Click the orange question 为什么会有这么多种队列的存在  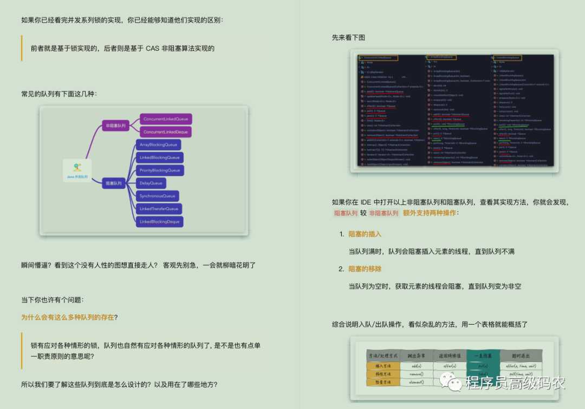tap(68, 318)
